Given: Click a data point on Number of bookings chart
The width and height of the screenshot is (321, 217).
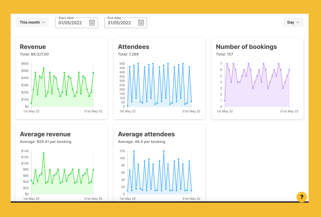Looking at the screenshot, I should (x=227, y=63).
